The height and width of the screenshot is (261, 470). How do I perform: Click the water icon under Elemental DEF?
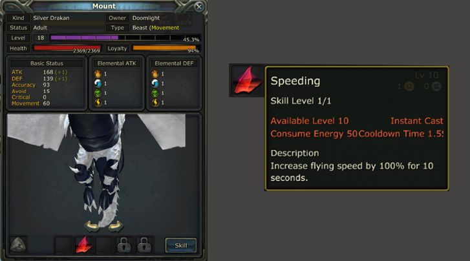pos(155,83)
